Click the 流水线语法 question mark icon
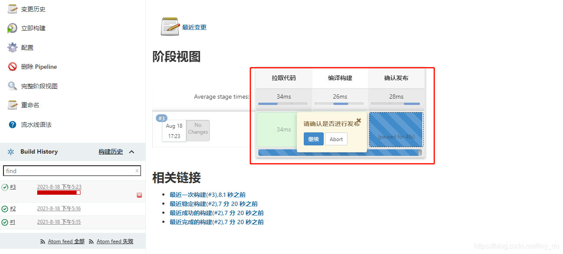563x254 pixels. pos(13,125)
